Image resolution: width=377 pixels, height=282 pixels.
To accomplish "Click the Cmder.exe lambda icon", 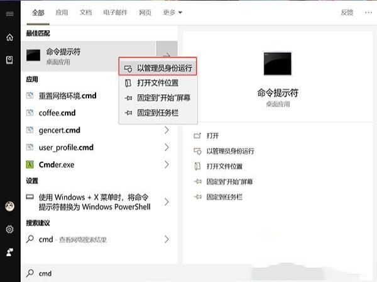I will [x=30, y=165].
